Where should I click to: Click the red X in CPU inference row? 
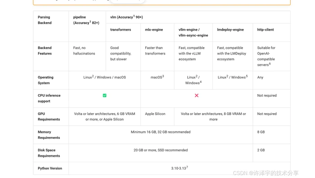(x=197, y=96)
